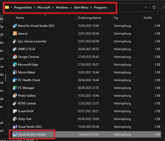Click Programs in the breadcrumb path

[x=100, y=8]
